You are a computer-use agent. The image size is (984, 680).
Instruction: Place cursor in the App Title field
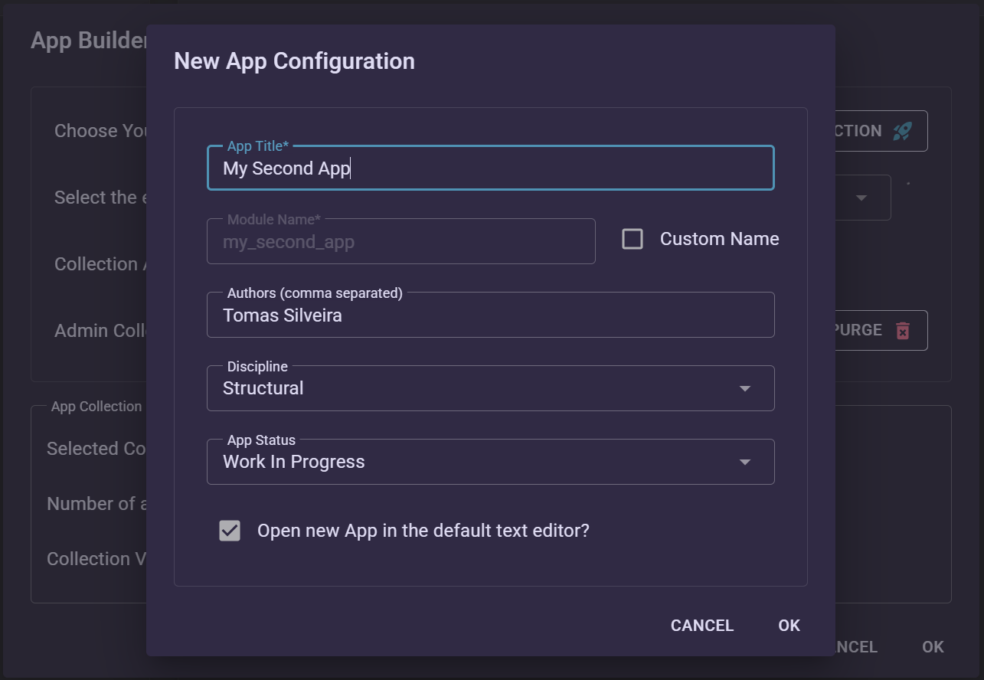pyautogui.click(x=490, y=168)
